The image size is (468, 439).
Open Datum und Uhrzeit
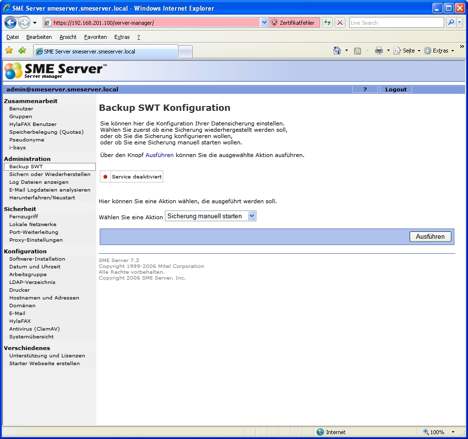(35, 266)
